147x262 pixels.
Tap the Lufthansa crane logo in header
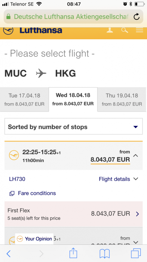8,31
